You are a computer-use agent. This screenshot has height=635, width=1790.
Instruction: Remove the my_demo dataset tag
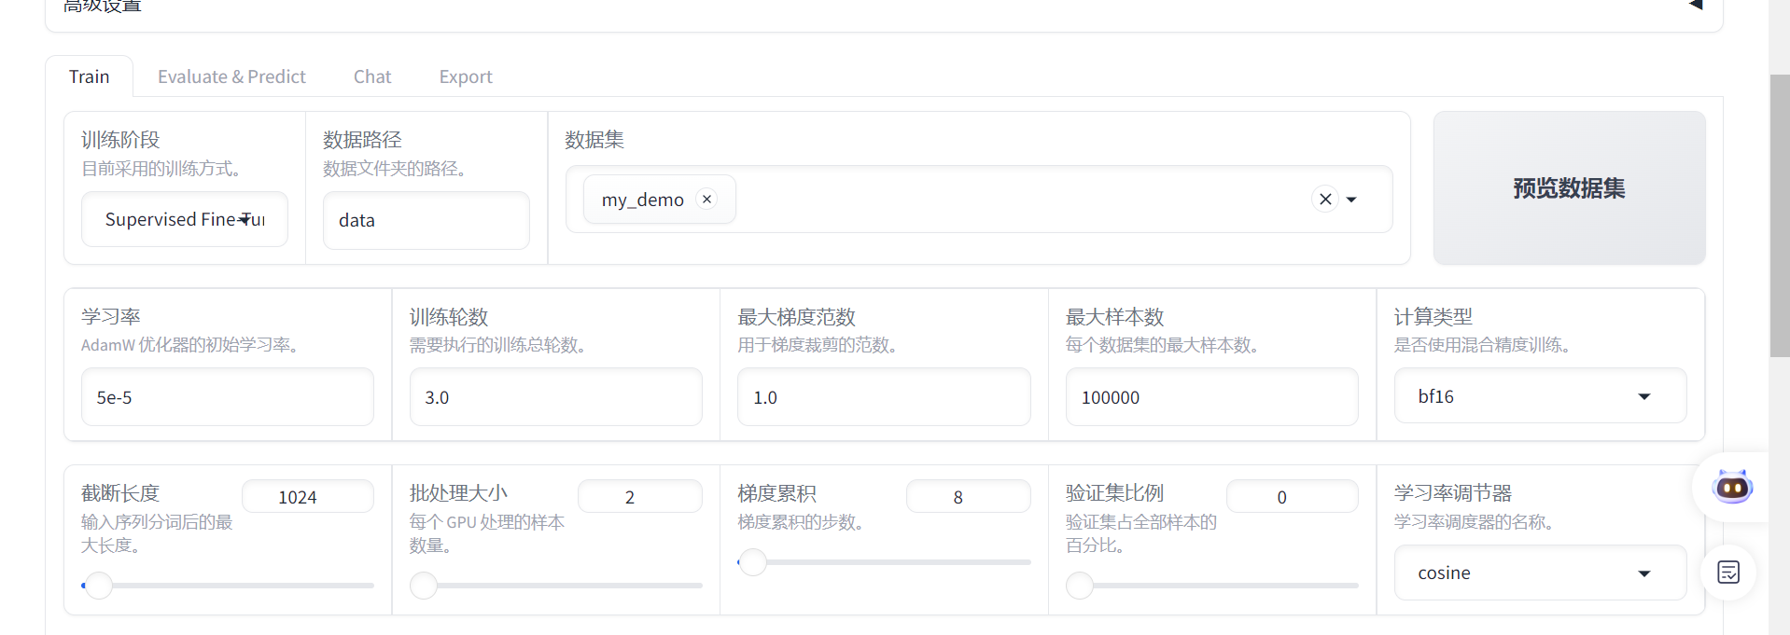[706, 199]
